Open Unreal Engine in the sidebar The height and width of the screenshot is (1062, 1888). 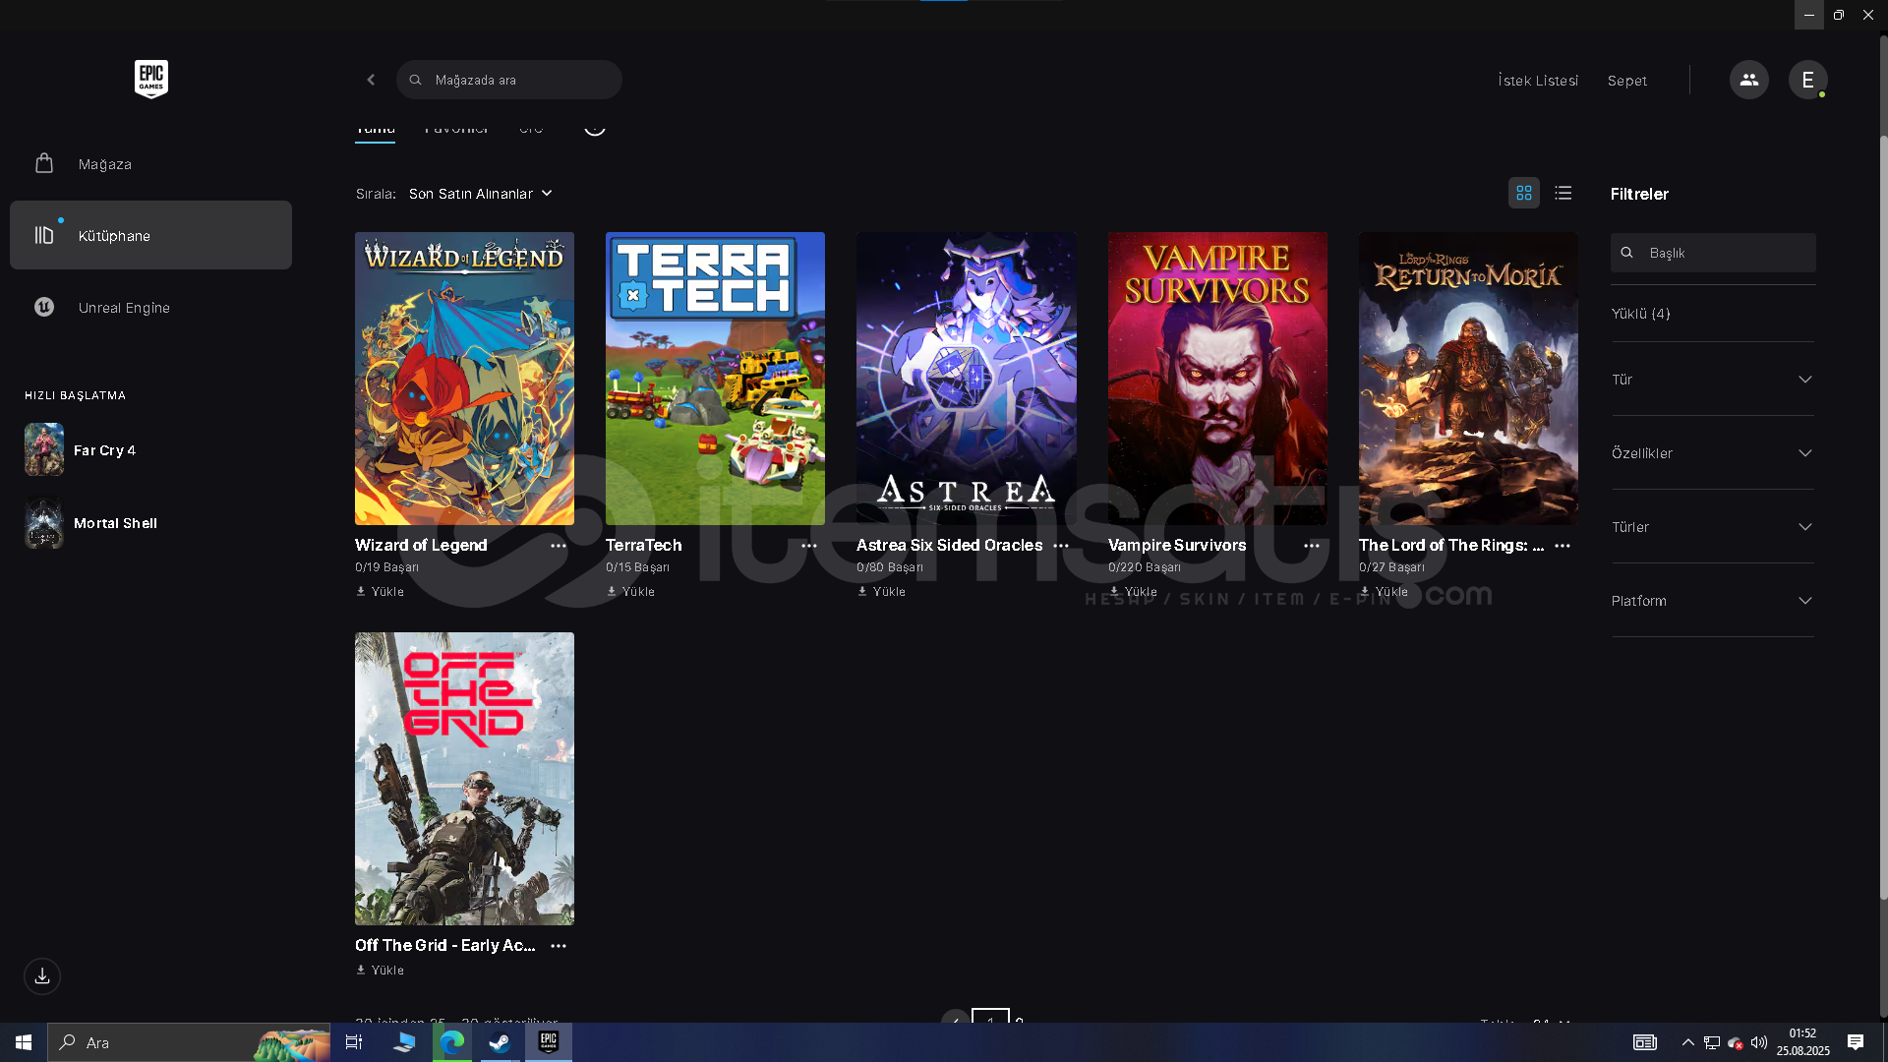(150, 308)
